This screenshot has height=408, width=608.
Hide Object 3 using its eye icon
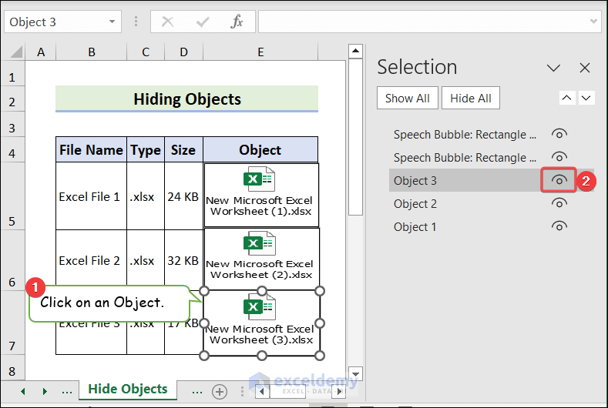click(560, 180)
